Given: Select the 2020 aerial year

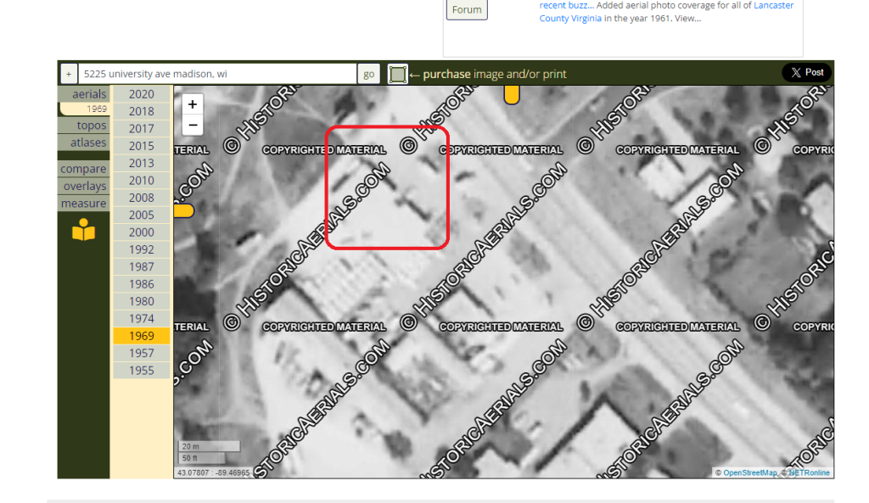Looking at the screenshot, I should (141, 94).
